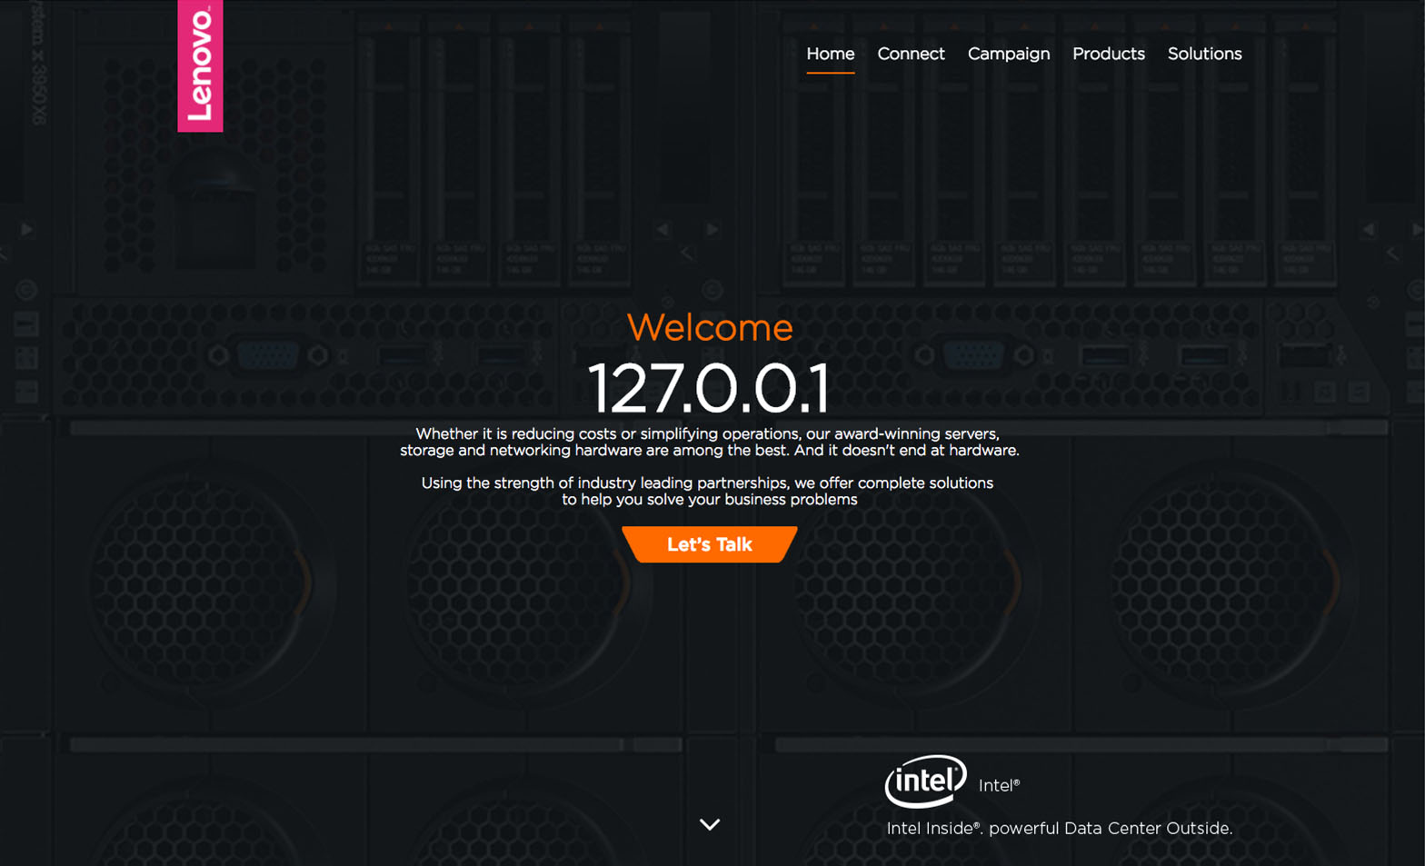Click the leftmost large cooling fan
This screenshot has height=866, width=1425.
click(x=209, y=582)
